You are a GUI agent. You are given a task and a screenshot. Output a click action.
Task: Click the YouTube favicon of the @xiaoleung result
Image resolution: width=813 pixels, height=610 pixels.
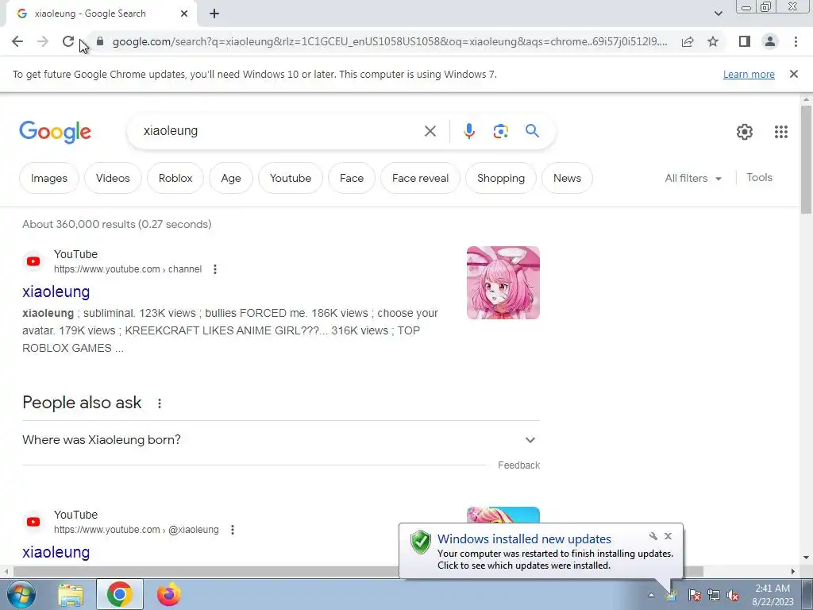tap(33, 521)
